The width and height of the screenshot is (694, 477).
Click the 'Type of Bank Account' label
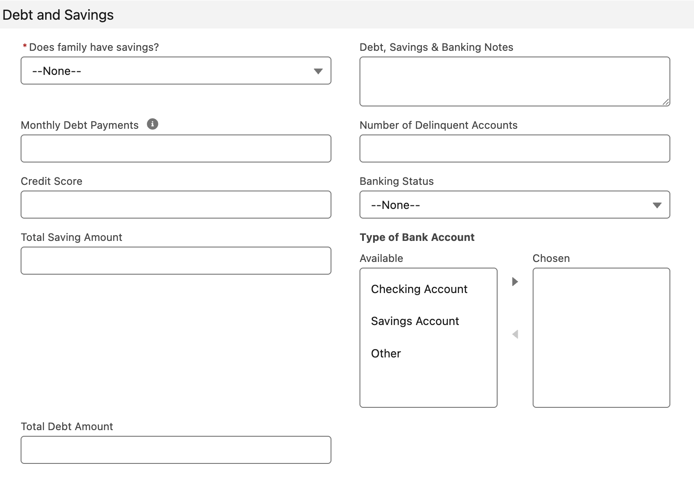click(x=417, y=237)
